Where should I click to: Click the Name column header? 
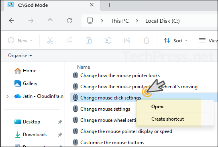[84, 67]
